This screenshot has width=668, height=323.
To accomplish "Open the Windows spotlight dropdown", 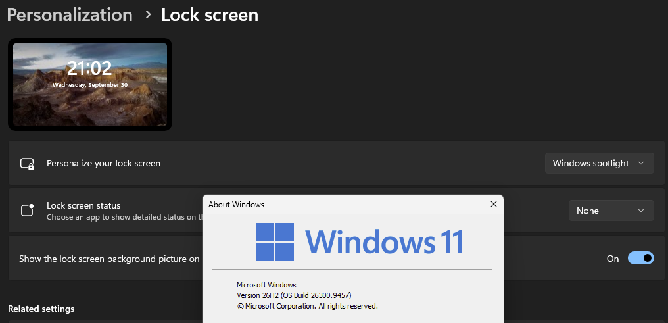I will 599,163.
